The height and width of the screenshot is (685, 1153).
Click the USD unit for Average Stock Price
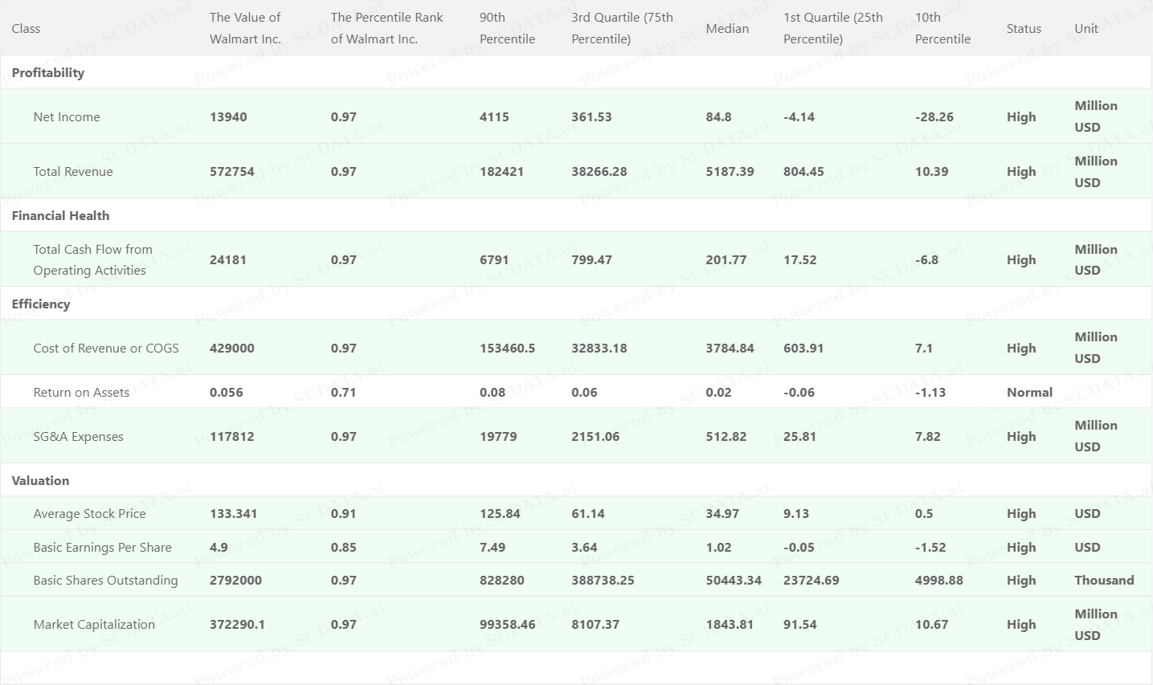click(x=1087, y=513)
